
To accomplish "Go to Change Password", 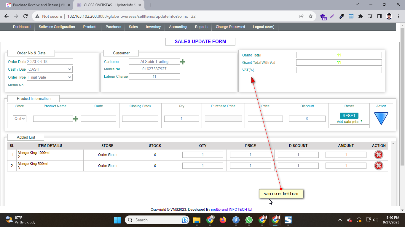I will (230, 27).
